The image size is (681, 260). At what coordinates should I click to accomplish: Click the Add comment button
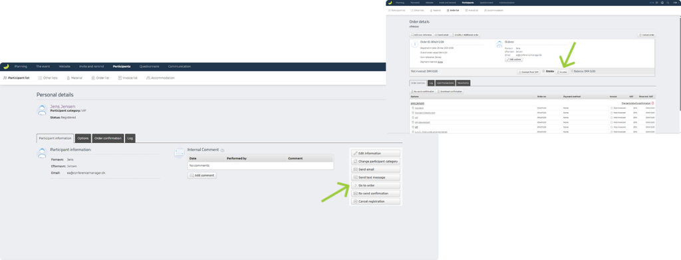click(x=202, y=176)
